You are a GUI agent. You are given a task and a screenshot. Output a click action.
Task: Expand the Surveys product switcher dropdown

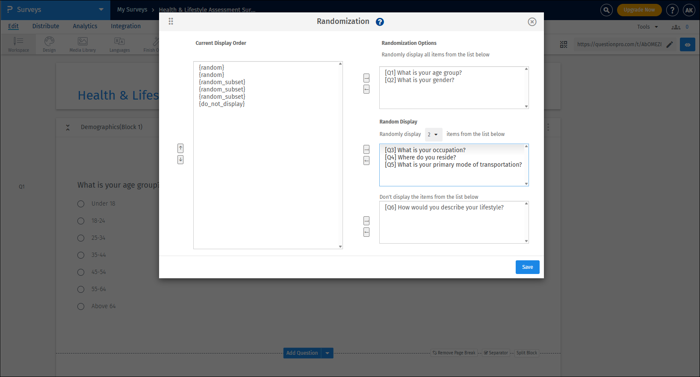(x=101, y=9)
